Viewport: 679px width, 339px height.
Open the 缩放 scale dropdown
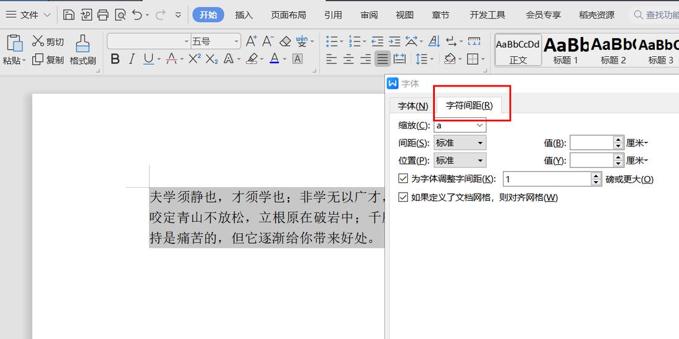(x=479, y=125)
